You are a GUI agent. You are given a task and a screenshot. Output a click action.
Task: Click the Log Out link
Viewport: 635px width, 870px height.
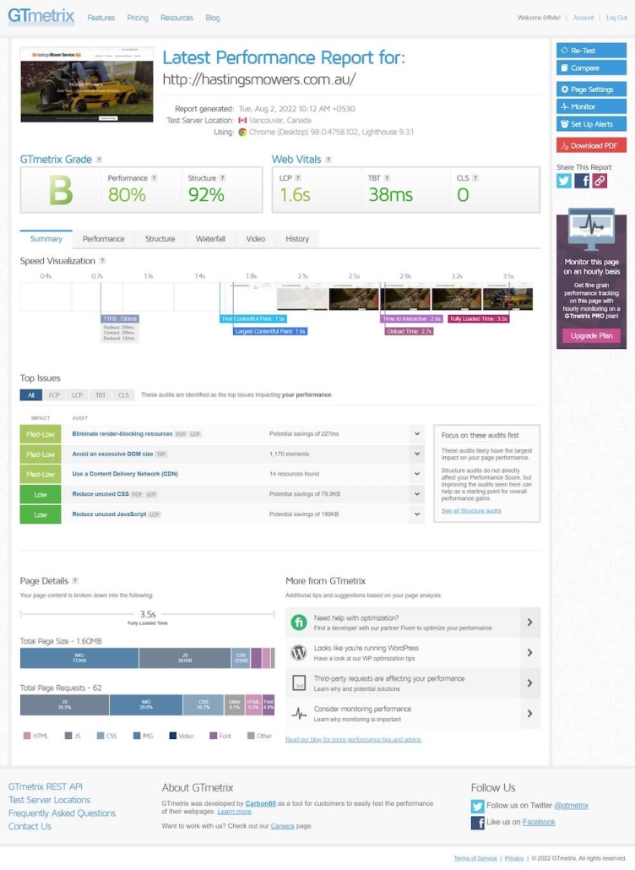coord(616,18)
